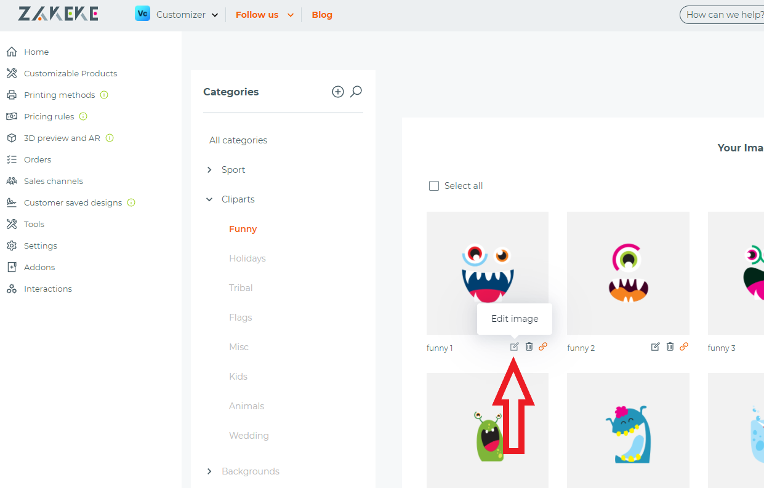Search categories with magnifier icon
The image size is (764, 488).
click(356, 92)
